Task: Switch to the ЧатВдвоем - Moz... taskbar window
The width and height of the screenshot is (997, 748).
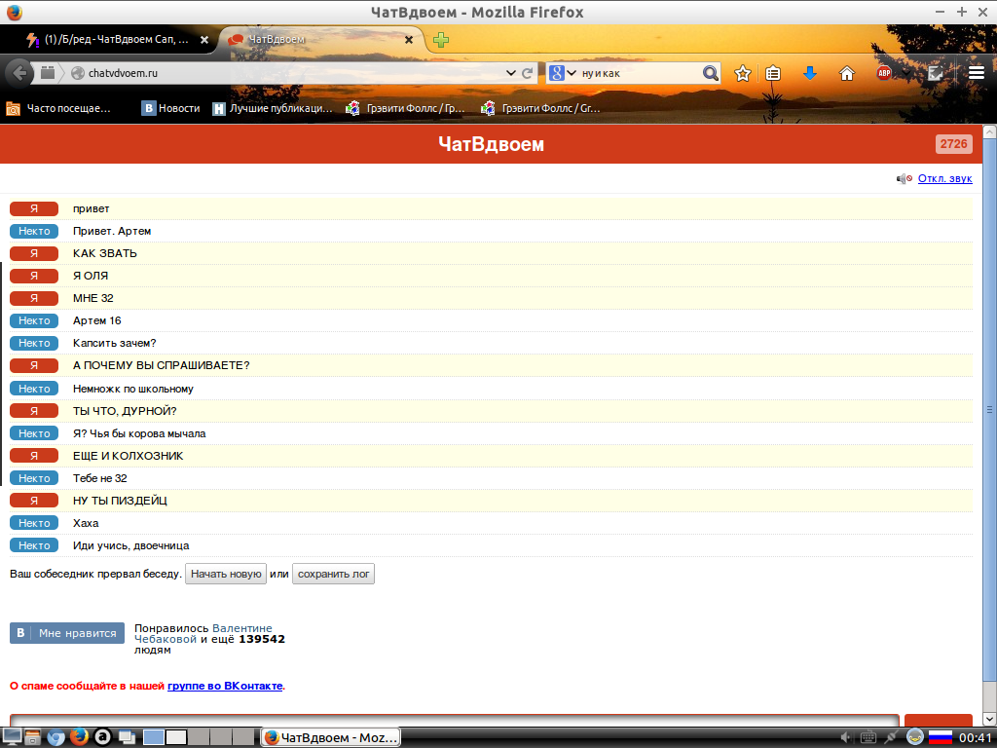Action: (331, 738)
